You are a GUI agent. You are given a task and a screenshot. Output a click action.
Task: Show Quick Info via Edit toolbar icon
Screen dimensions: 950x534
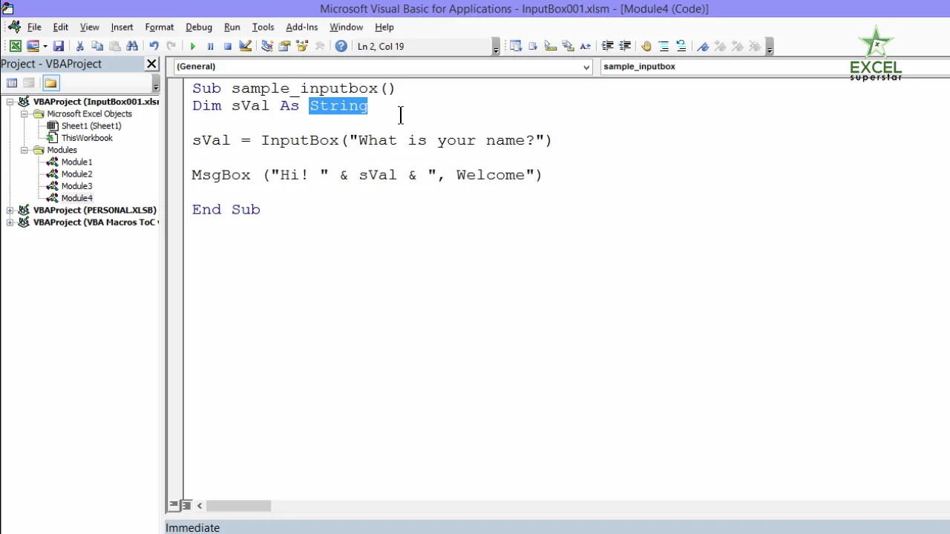pyautogui.click(x=551, y=46)
